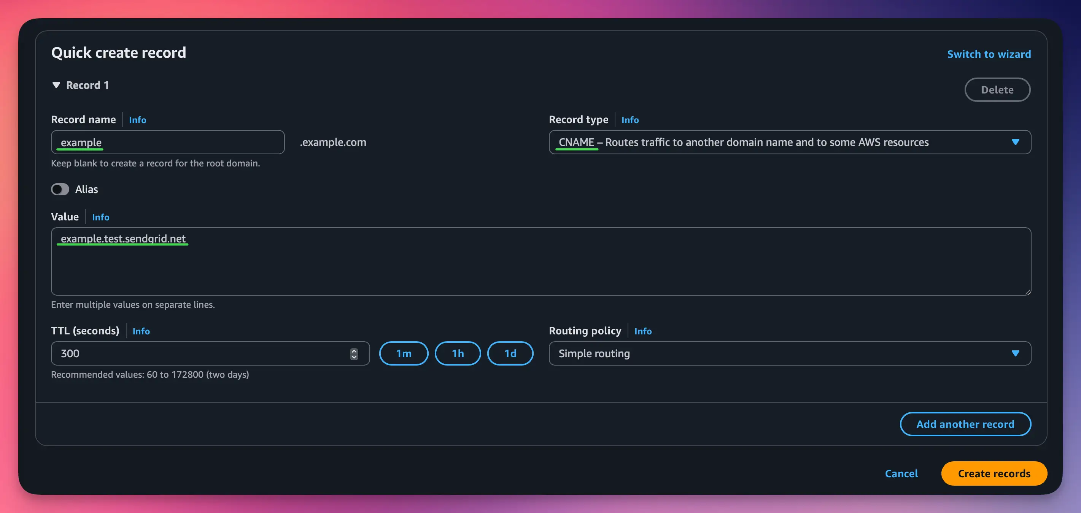Click Add another record button
The image size is (1081, 513).
[x=965, y=424]
